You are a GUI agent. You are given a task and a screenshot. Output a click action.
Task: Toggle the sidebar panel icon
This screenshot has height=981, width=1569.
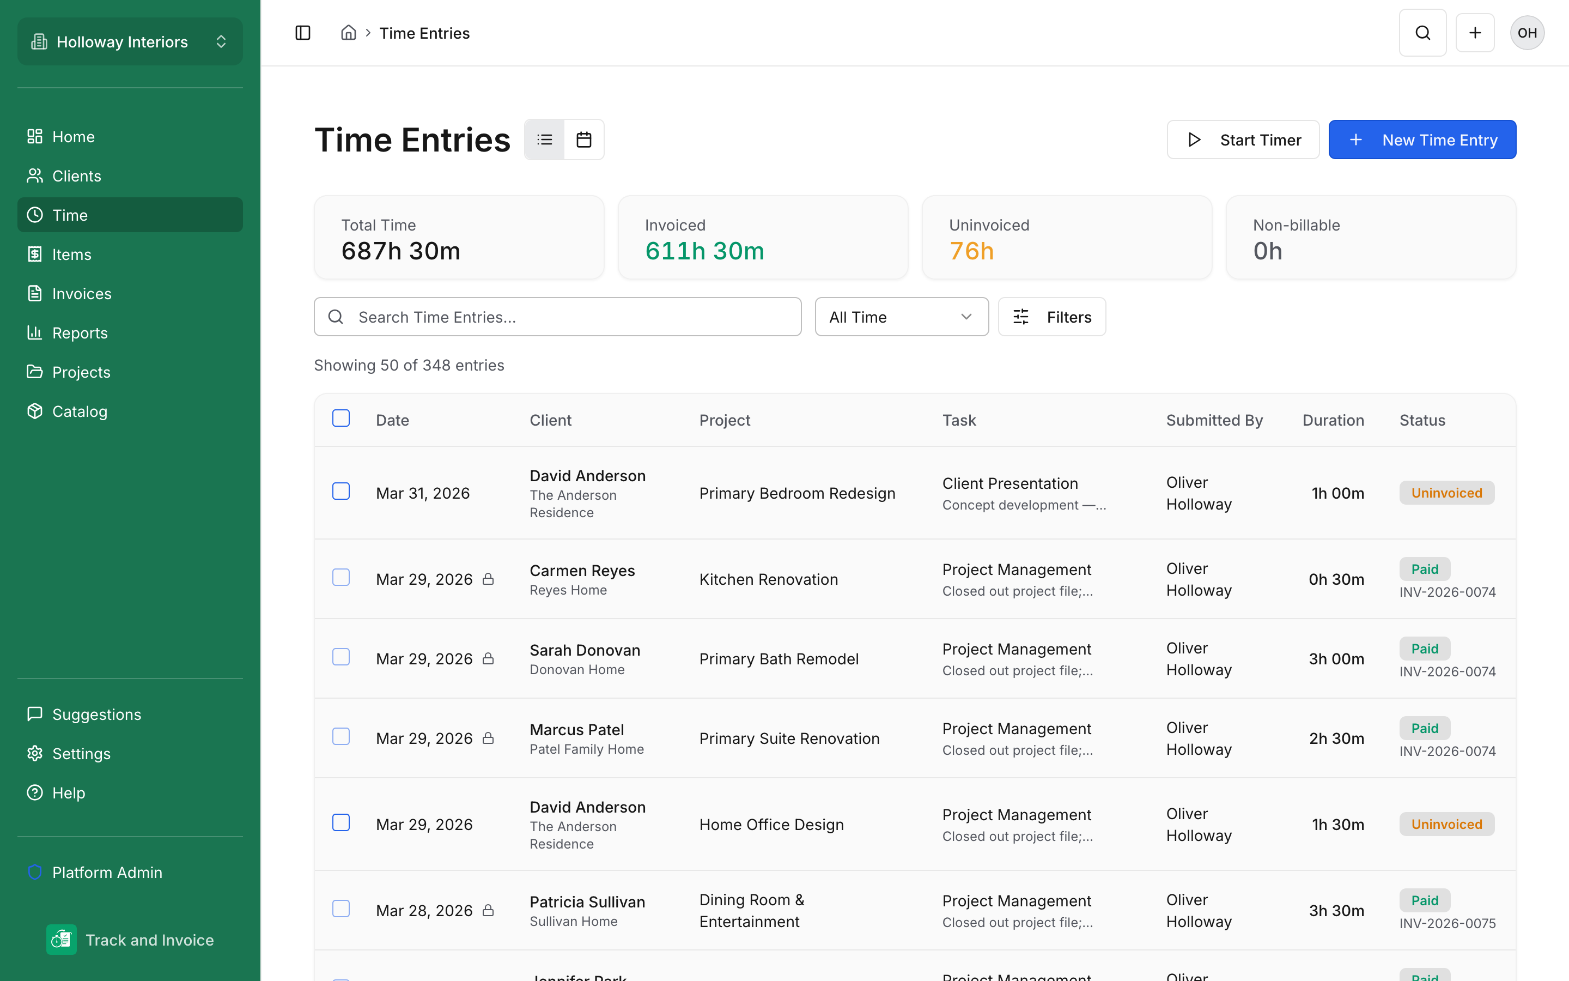(303, 33)
